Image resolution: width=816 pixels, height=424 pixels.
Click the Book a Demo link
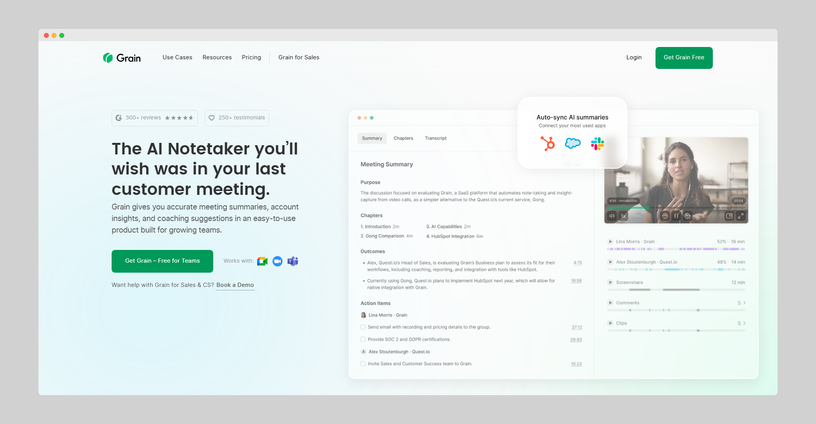[235, 285]
